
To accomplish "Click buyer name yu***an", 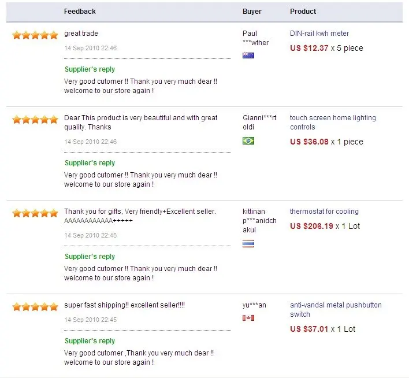I will point(254,305).
